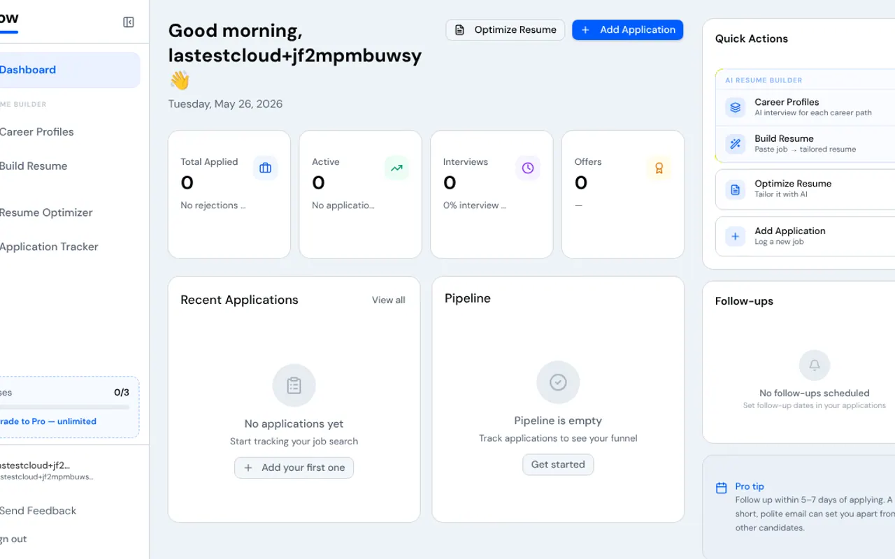Click the magic wand icon next to Build Resume

tap(735, 144)
